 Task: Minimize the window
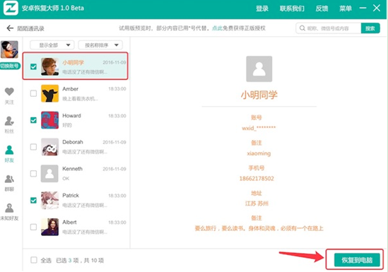pos(363,8)
